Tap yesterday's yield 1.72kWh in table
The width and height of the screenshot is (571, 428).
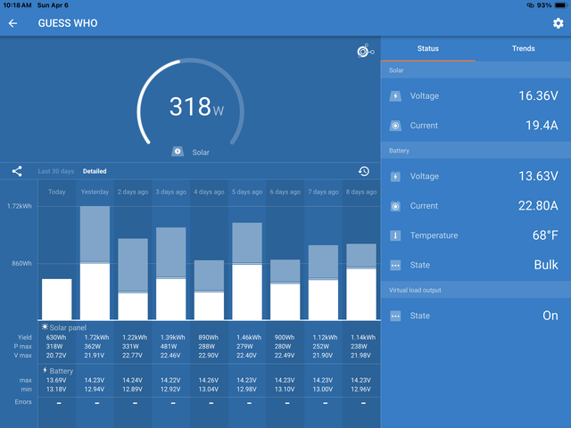96,337
